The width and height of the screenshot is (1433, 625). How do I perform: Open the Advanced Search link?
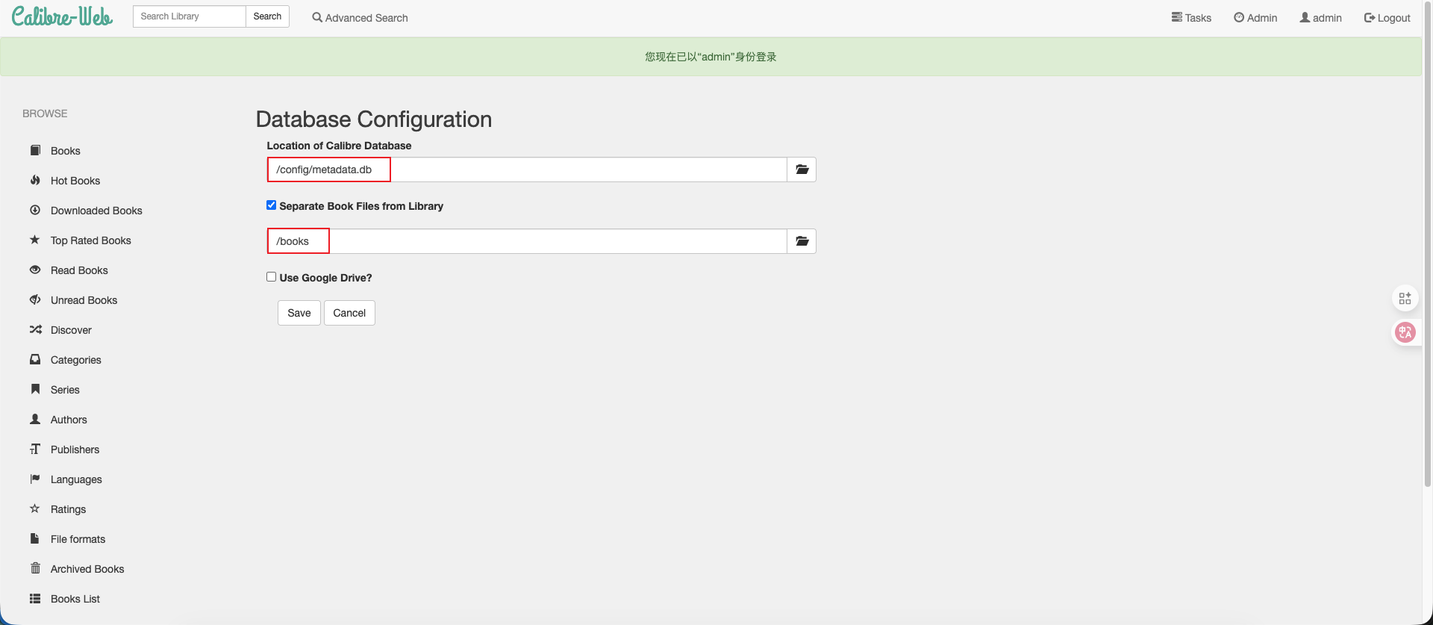[x=360, y=18]
